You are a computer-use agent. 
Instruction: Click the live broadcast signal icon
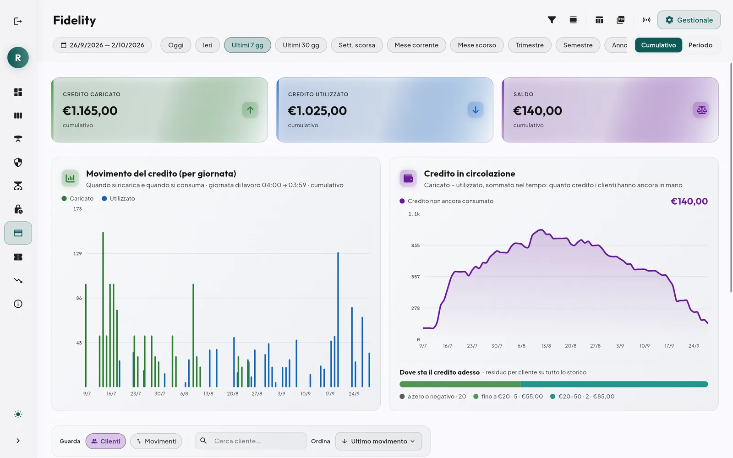(646, 20)
